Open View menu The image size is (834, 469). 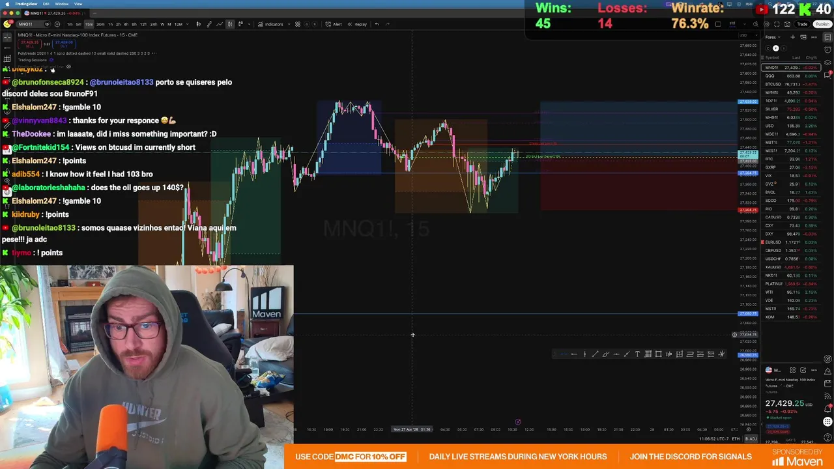[78, 4]
